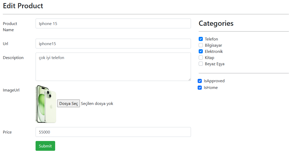Focus the Product Name input field
293x158 pixels.
point(113,23)
